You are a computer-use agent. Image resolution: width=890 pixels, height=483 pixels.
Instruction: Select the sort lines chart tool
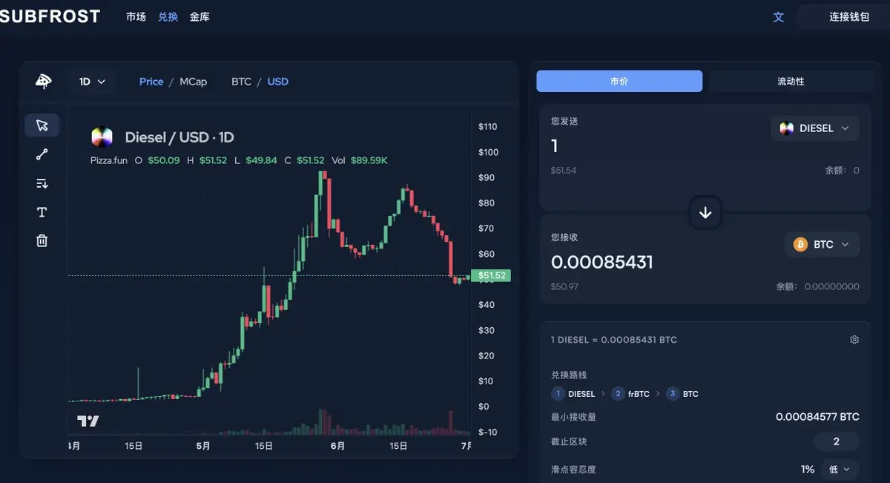click(42, 183)
